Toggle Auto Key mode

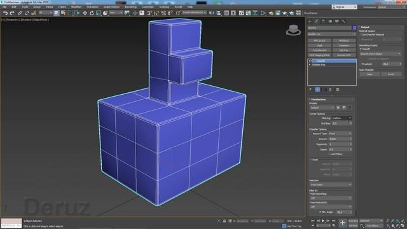(353, 221)
